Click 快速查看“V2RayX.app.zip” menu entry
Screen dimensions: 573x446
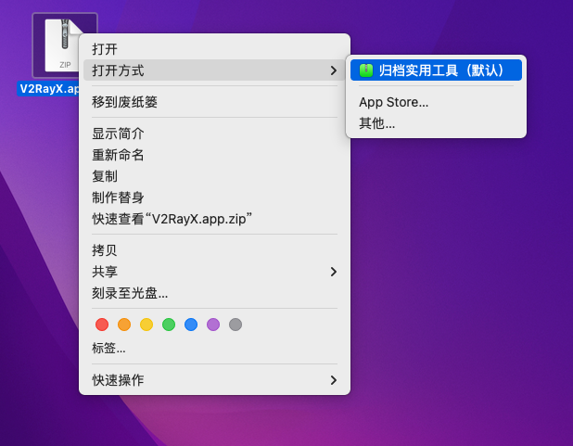[x=172, y=219]
